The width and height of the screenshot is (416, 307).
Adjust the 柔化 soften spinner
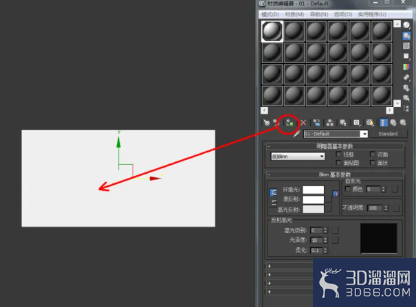tap(325, 250)
